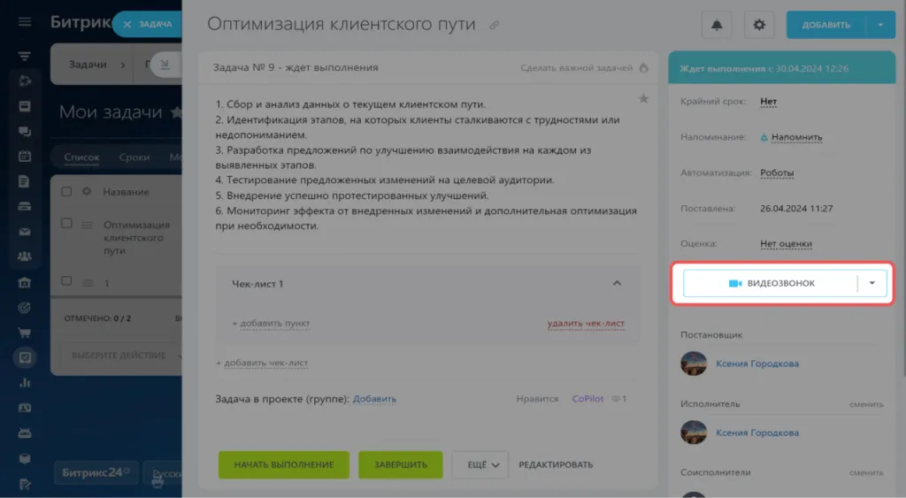Screen dimensions: 906x498
Task: Click НАЧАТЬ ВЫПОЛНЕНИЕ button
Action: 284,464
